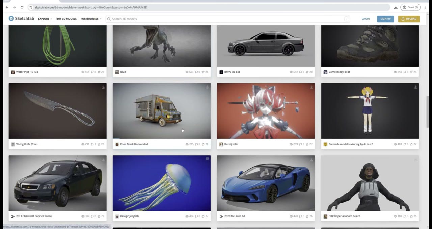Open BUY 3D MODELS menu item
Image resolution: width=432 pixels, height=229 pixels.
point(66,19)
